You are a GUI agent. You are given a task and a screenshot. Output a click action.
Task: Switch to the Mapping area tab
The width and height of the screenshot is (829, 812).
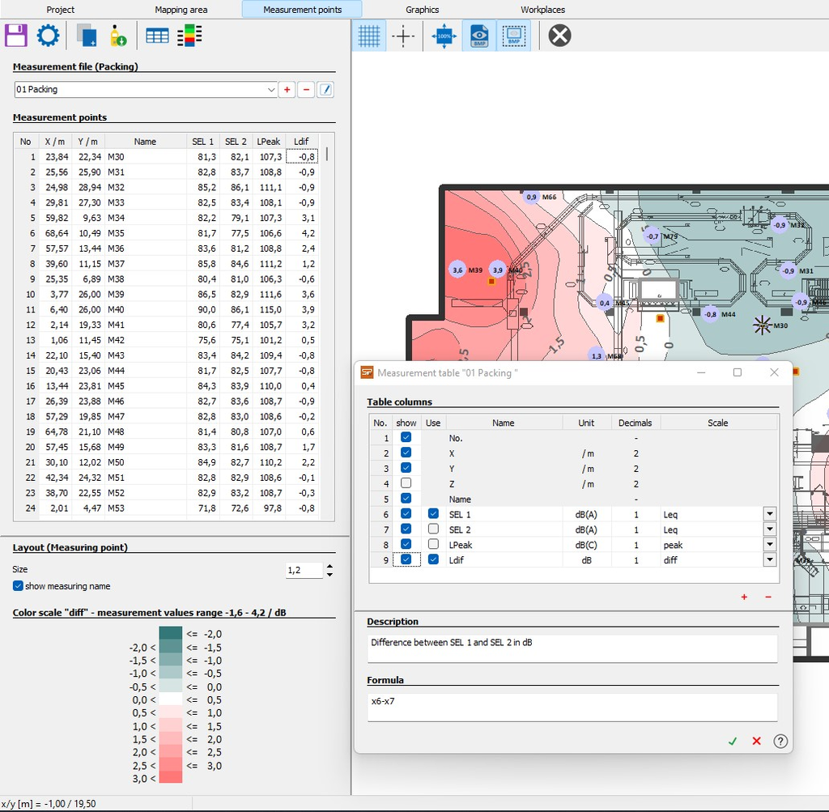[x=181, y=10]
